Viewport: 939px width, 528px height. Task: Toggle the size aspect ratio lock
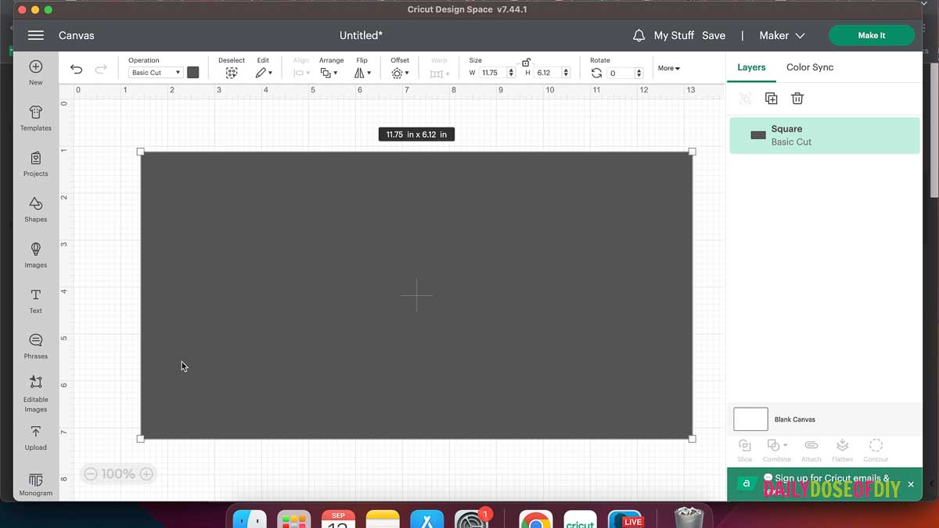tap(526, 63)
